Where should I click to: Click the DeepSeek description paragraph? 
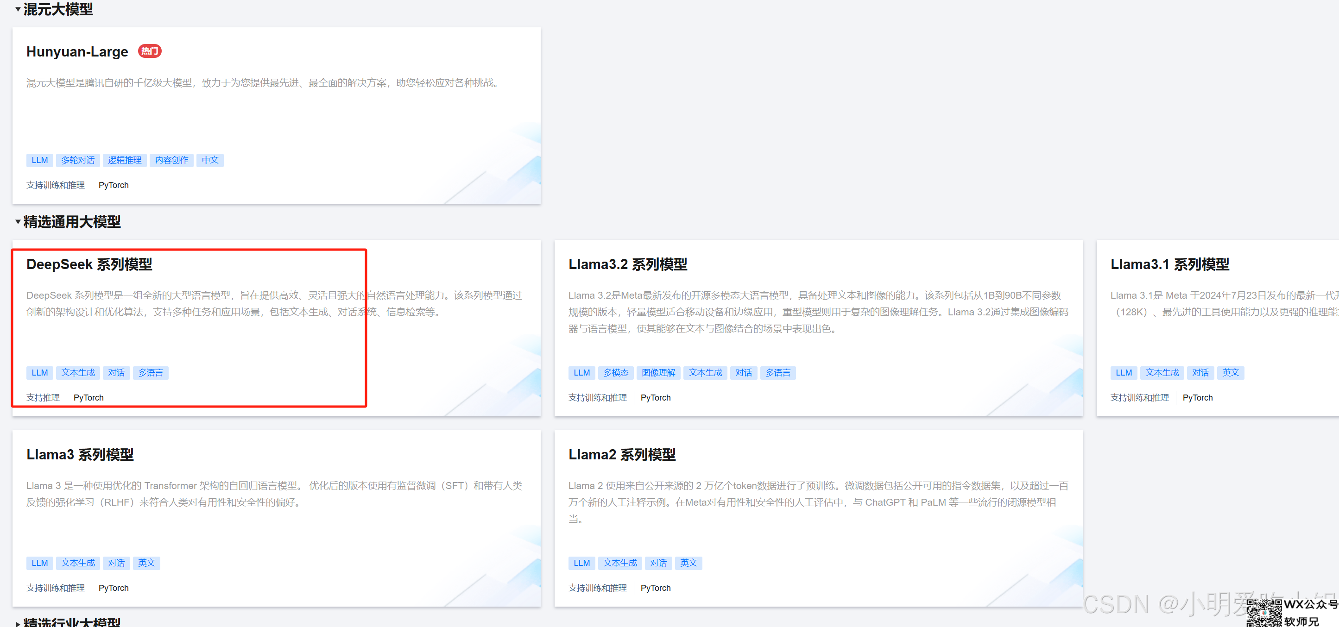click(x=274, y=303)
